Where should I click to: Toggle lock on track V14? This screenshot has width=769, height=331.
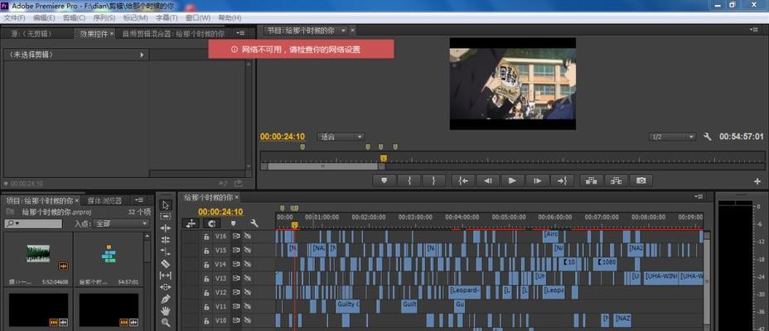[x=207, y=264]
